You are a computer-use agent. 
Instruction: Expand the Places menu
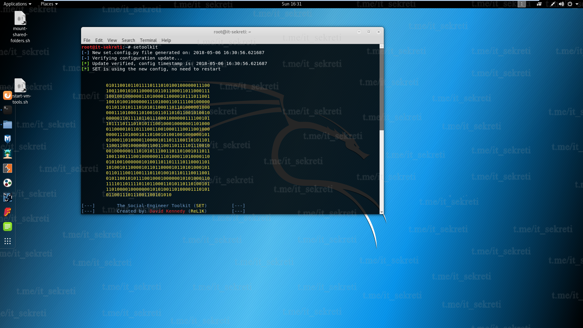(49, 4)
